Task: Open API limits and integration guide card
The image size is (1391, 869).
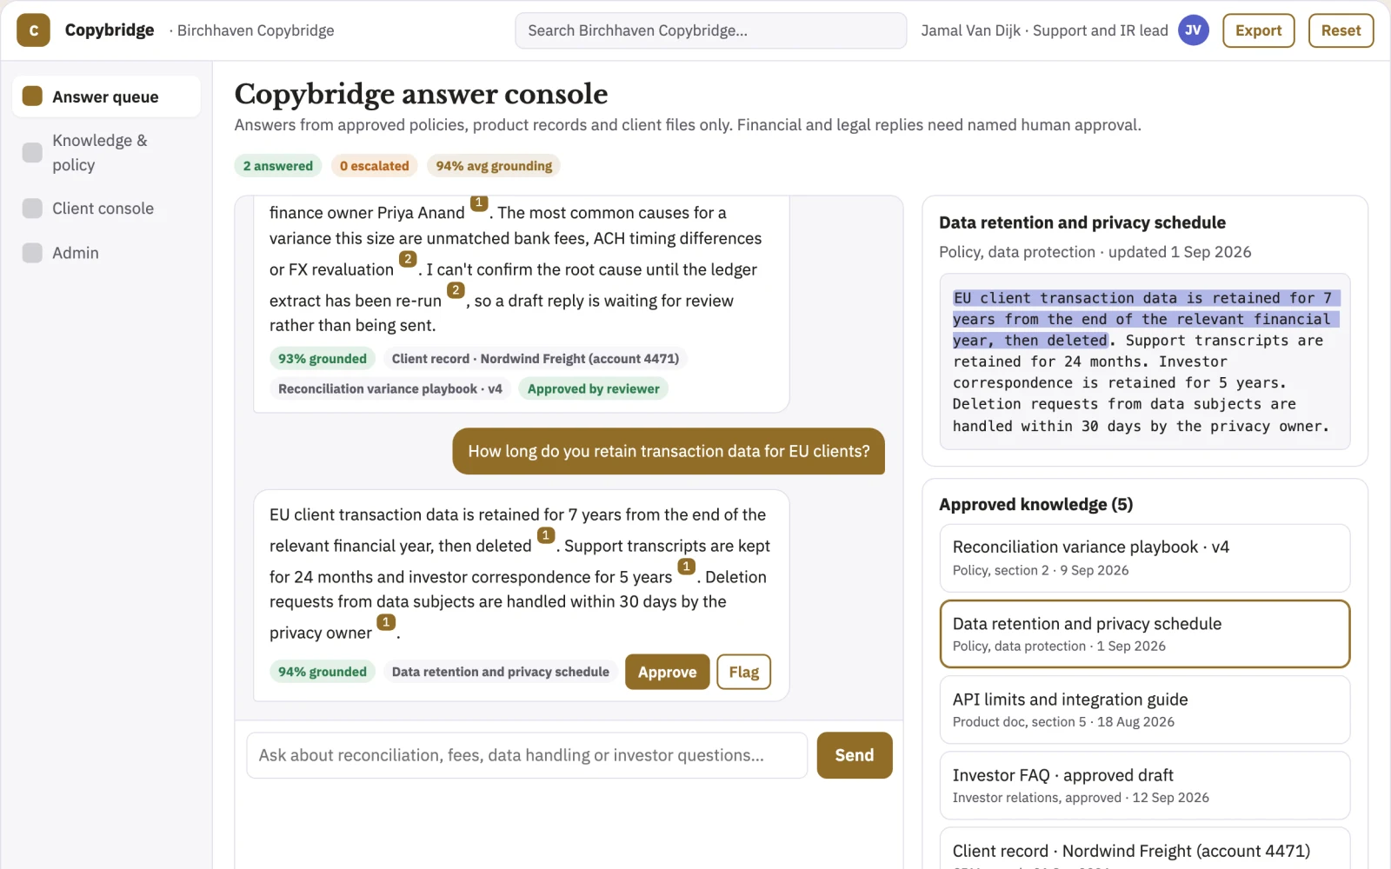Action: 1144,710
